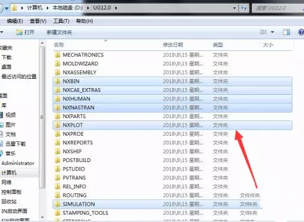Click the refresh button beside address bar
Image resolution: width=304 pixels, height=222 pixels.
[x=244, y=8]
